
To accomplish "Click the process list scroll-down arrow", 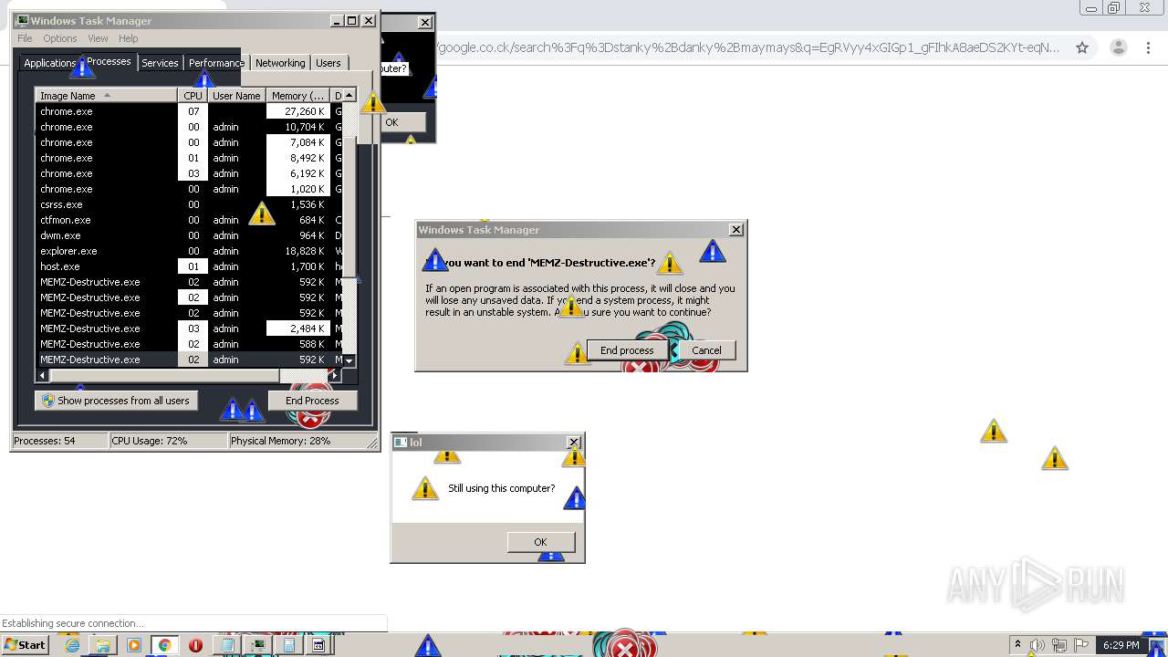I will point(349,361).
